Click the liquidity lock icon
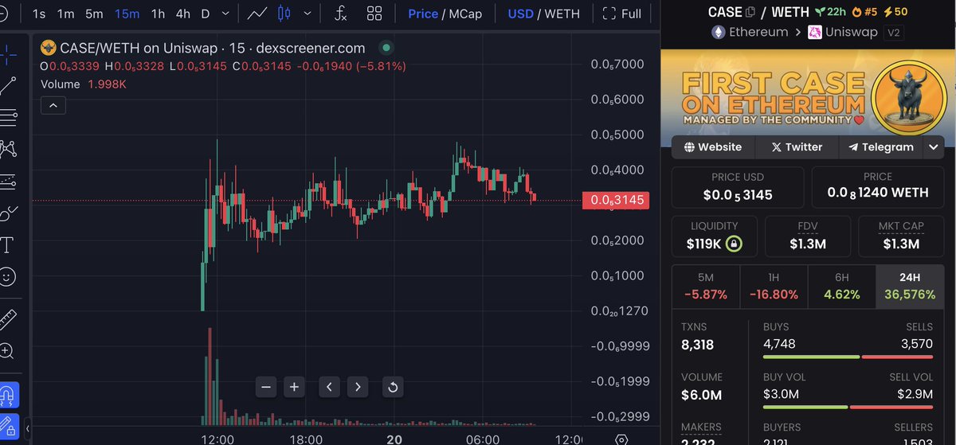Screen dimensions: 956x445 734,244
